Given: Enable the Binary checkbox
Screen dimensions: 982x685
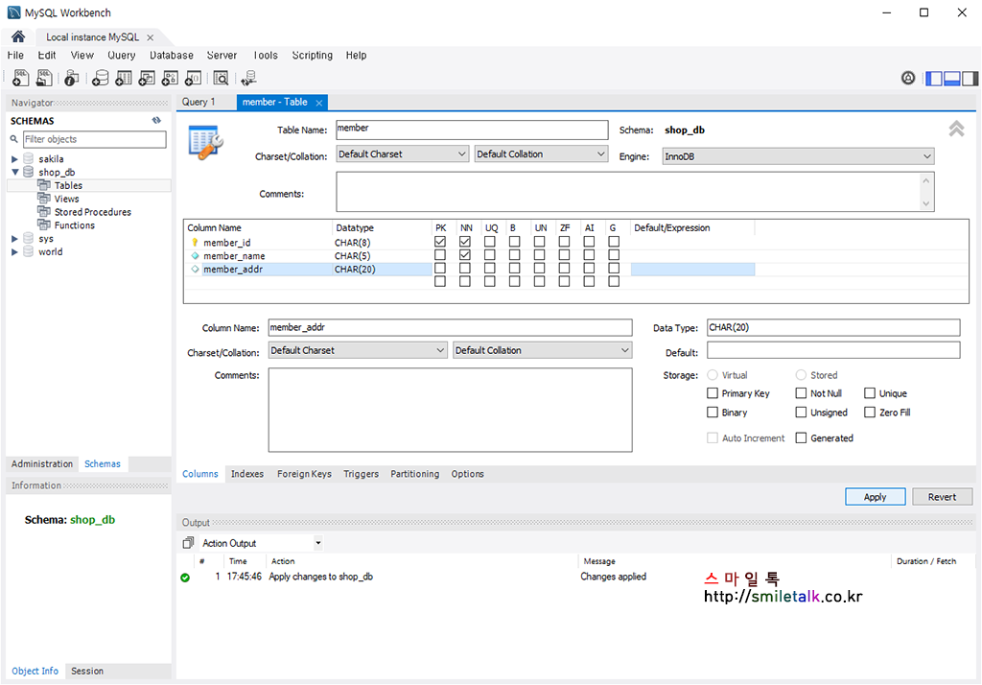Looking at the screenshot, I should pos(713,412).
